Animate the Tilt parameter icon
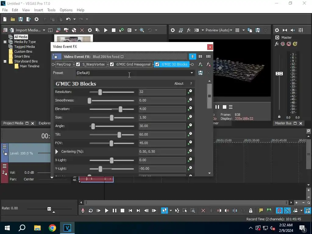 (190, 134)
